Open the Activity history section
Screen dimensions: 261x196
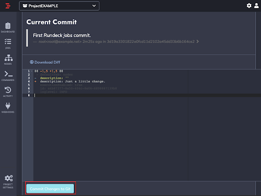coord(8,92)
